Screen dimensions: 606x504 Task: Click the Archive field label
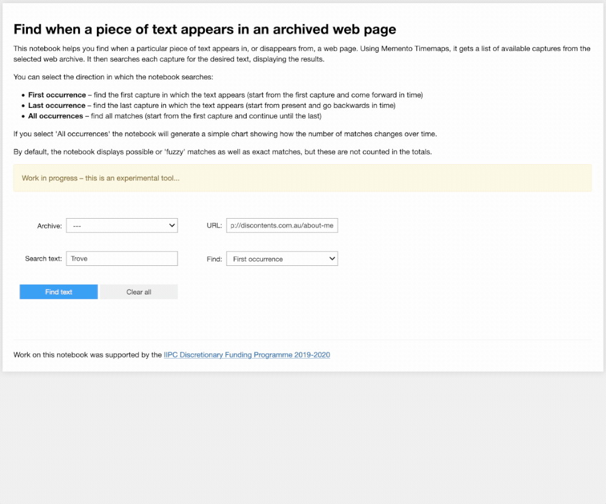pos(50,226)
